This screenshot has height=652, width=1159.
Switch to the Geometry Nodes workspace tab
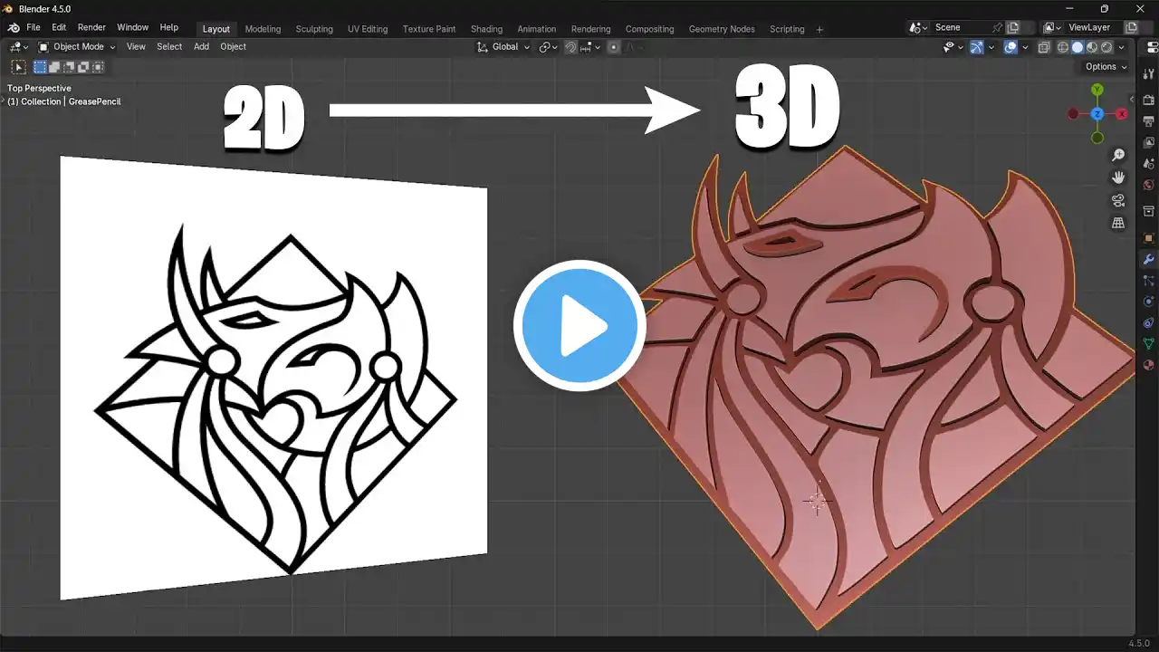pos(722,29)
